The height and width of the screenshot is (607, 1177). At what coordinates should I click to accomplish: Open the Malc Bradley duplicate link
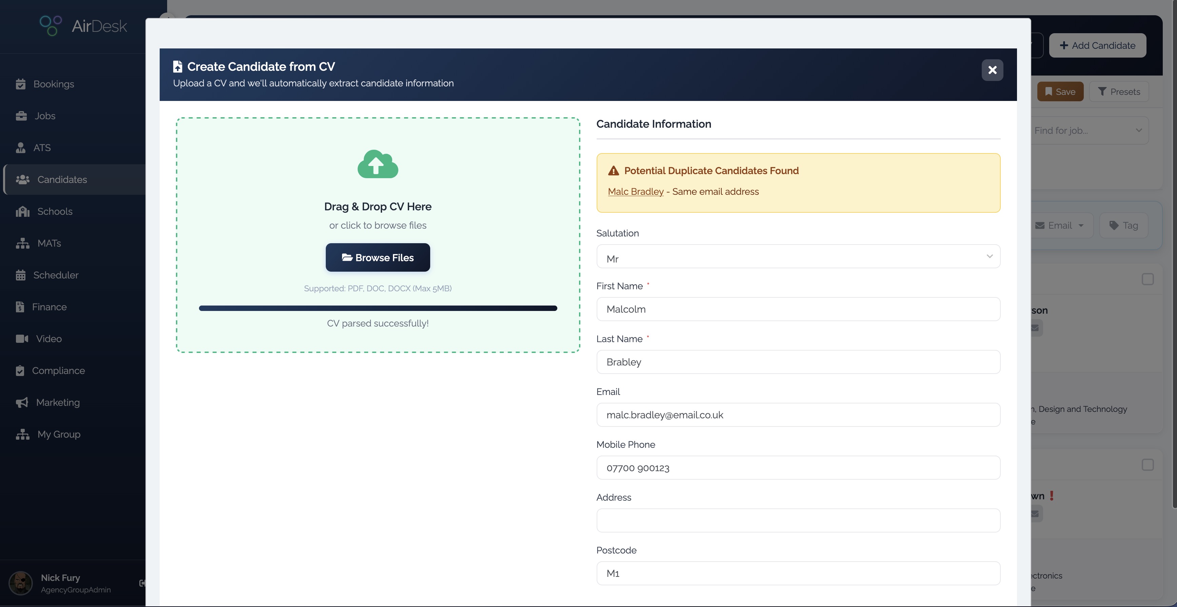(x=636, y=192)
